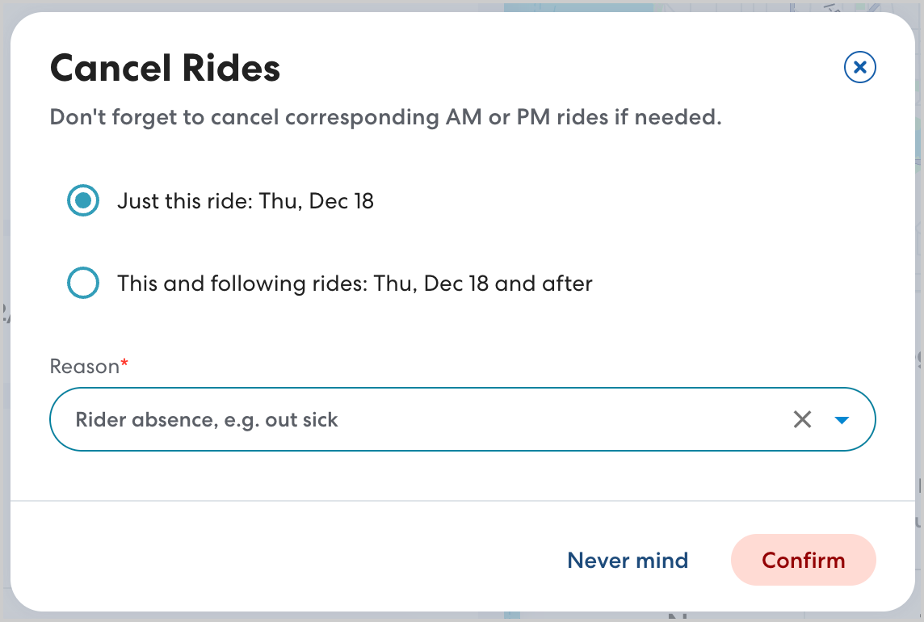Click "This and following rides" label text
924x622 pixels.
pos(242,284)
